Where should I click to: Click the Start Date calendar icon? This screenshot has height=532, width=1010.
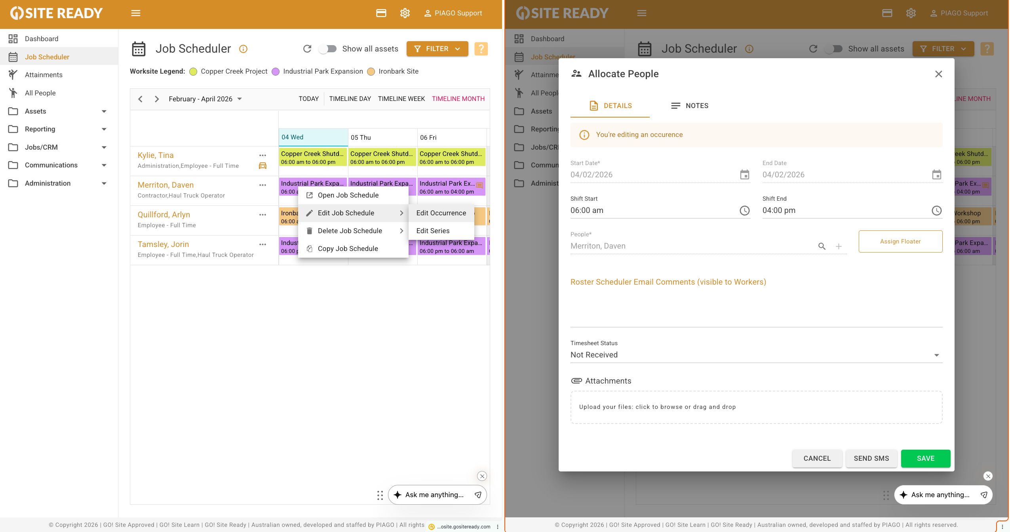pos(744,175)
